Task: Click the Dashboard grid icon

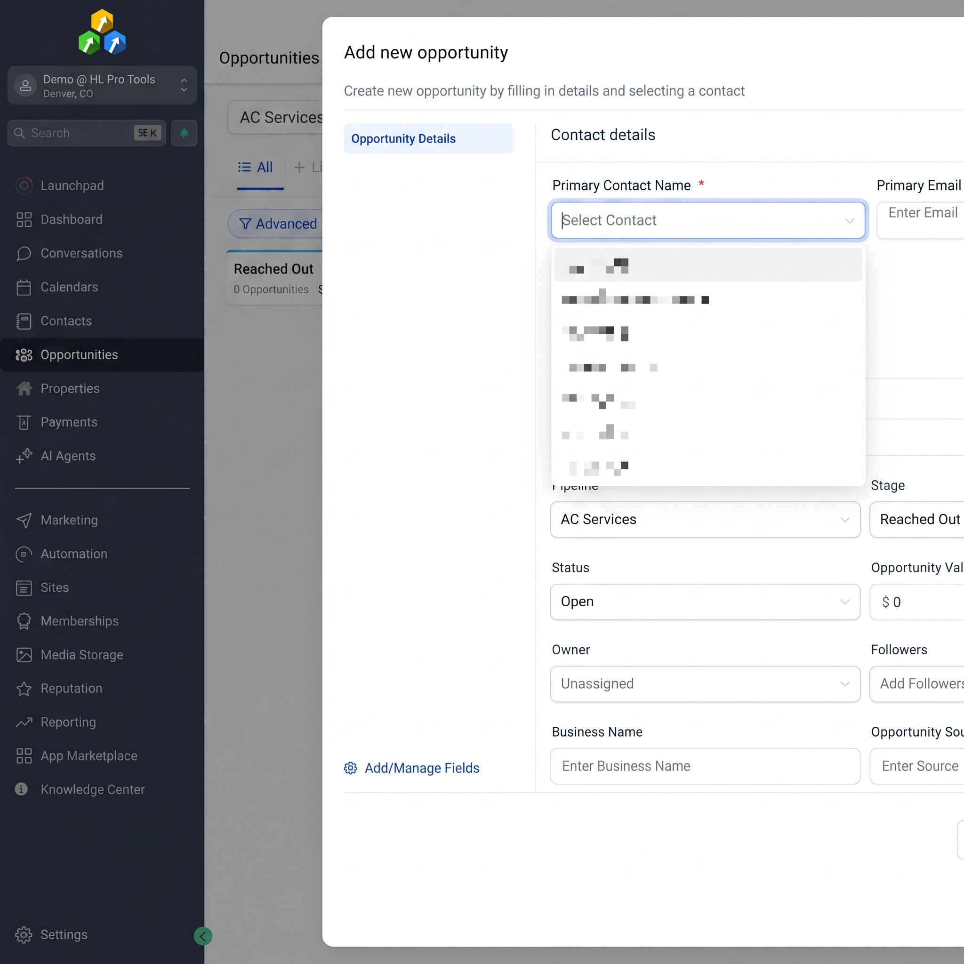Action: coord(24,219)
